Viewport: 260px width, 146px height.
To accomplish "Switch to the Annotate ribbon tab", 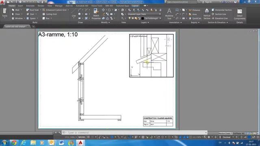I will click(x=30, y=6).
